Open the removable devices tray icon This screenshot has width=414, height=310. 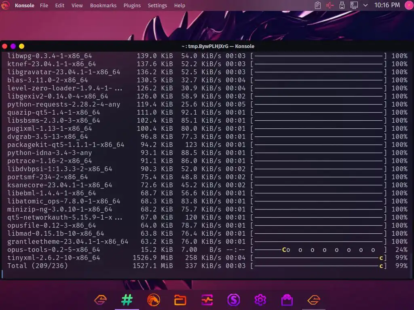[342, 5]
